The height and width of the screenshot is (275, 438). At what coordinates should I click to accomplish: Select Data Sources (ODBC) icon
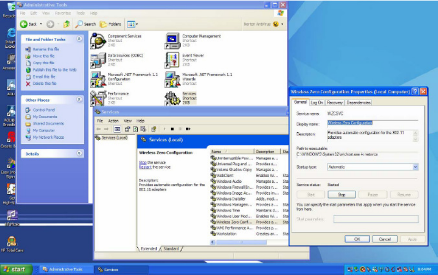click(x=98, y=60)
